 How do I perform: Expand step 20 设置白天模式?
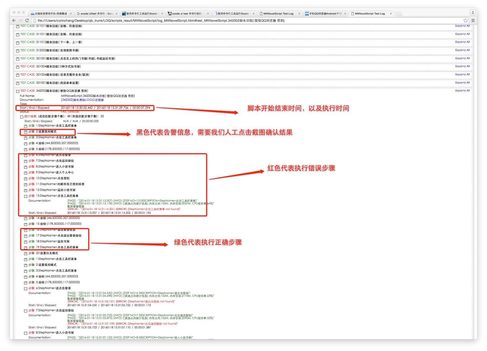coord(25,253)
